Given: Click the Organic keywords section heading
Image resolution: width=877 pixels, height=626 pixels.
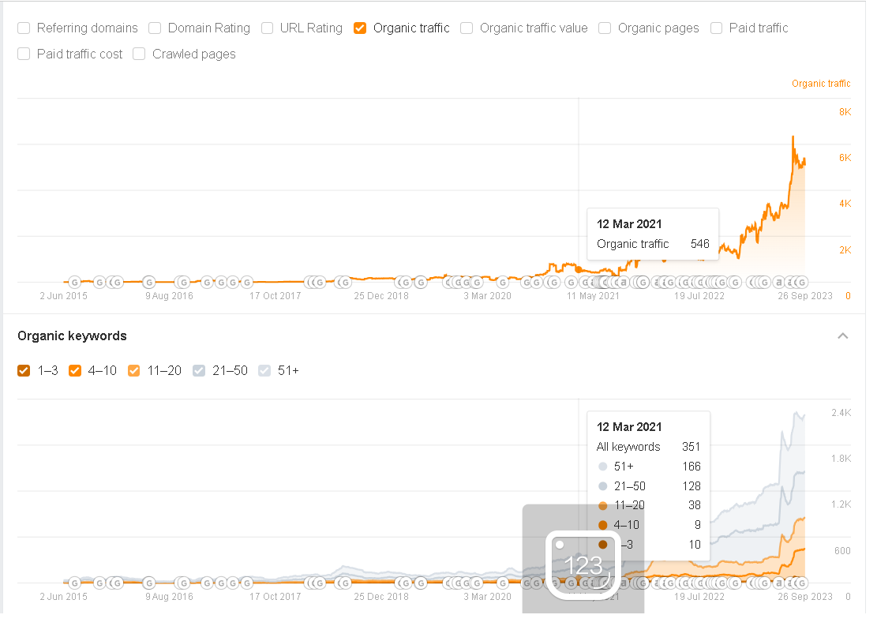Looking at the screenshot, I should (72, 336).
